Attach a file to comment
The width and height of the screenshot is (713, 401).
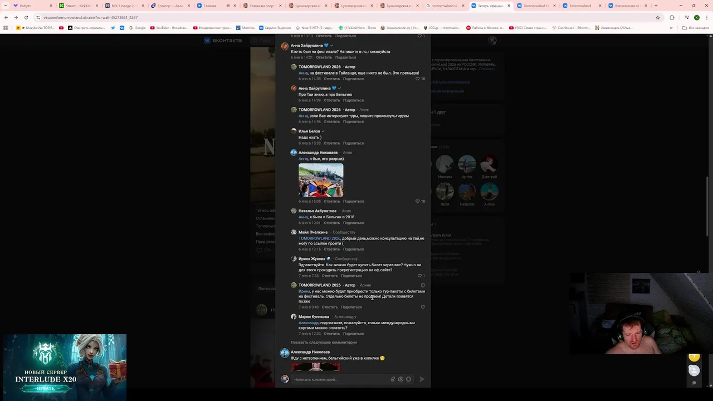click(393, 379)
